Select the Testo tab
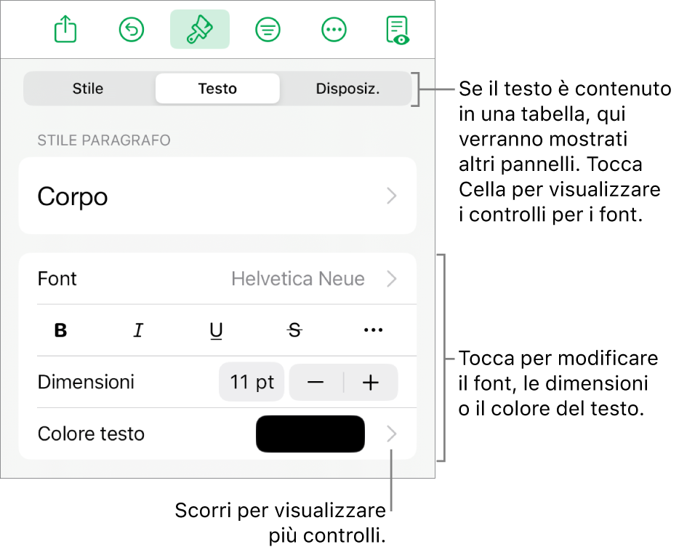The width and height of the screenshot is (679, 555). [217, 89]
